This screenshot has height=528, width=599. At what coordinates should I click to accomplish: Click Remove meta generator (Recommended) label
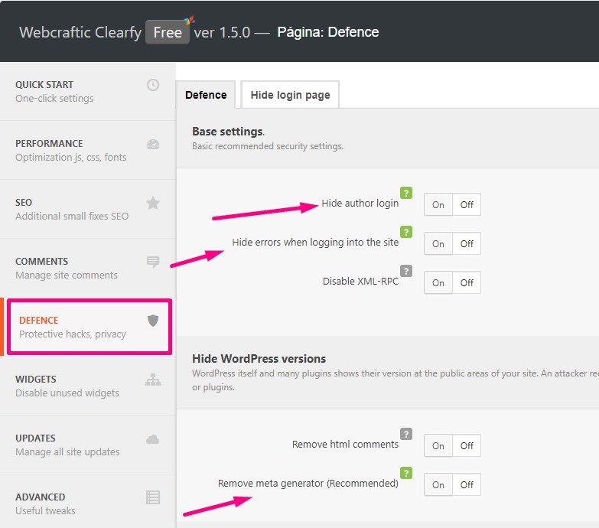[308, 484]
